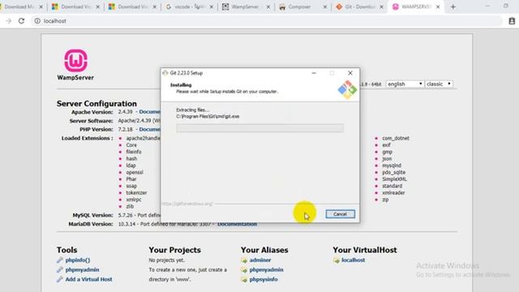This screenshot has width=519, height=292.
Task: Open phpmyadmin under Your Aliases
Action: (x=266, y=270)
